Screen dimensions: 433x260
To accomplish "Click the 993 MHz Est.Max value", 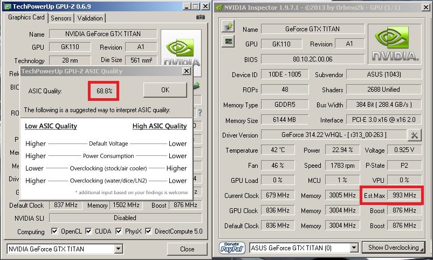I will click(x=404, y=195).
